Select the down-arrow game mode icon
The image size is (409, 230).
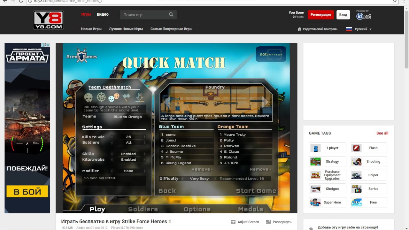(140, 97)
